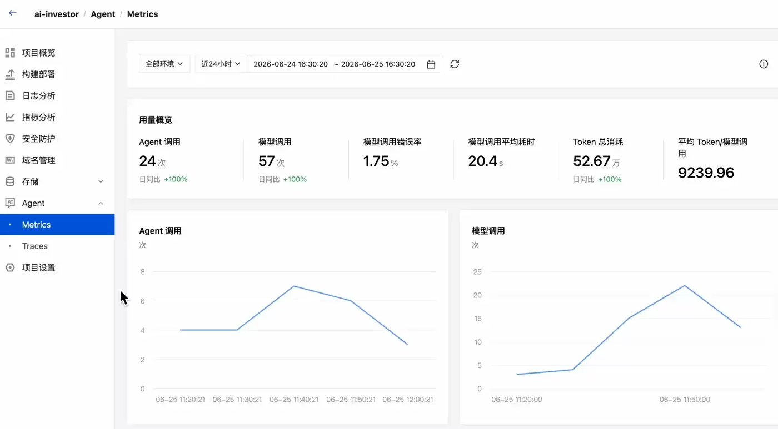Screen dimensions: 778x429
Task: Click the Agent 调用 chart title
Action: pos(160,231)
